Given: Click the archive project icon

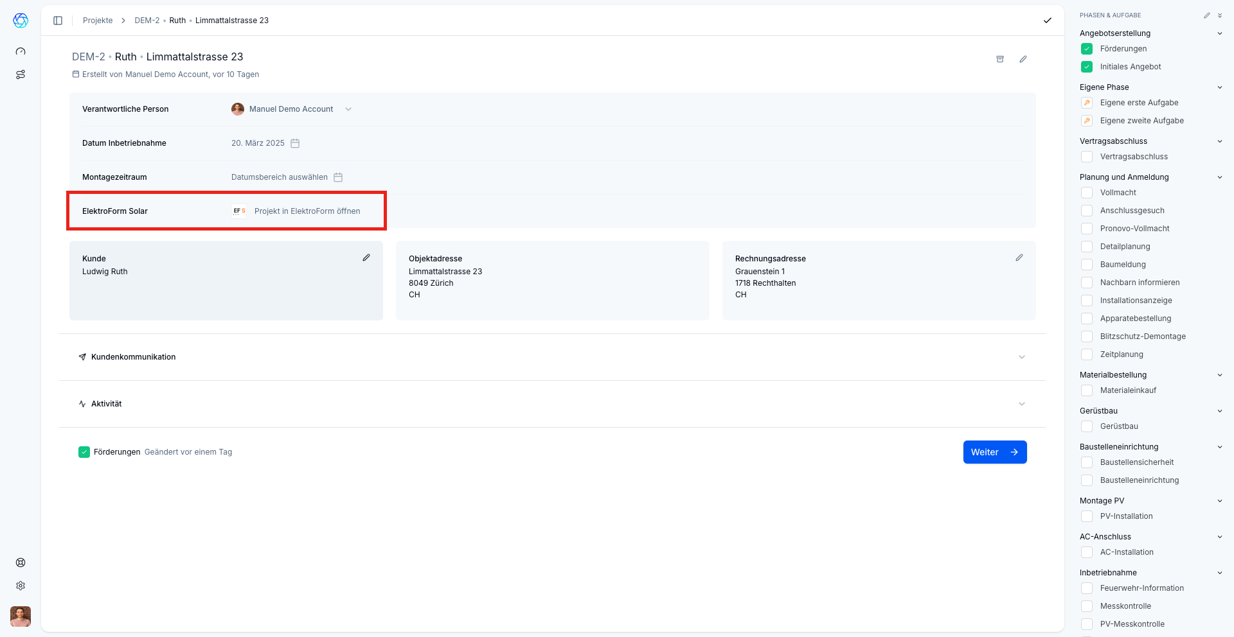Looking at the screenshot, I should [1000, 59].
